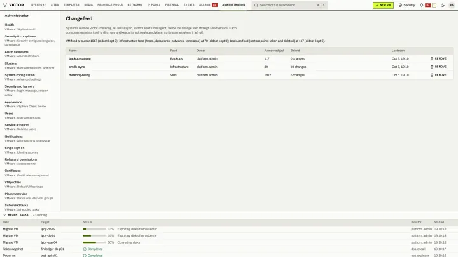The height and width of the screenshot is (257, 458).
Task: Open the Events section
Action: click(x=189, y=5)
